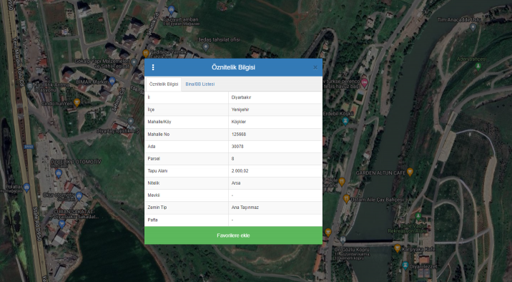Close the Öznitelik Bilgisi dialog
This screenshot has width=512, height=282.
pyautogui.click(x=315, y=67)
